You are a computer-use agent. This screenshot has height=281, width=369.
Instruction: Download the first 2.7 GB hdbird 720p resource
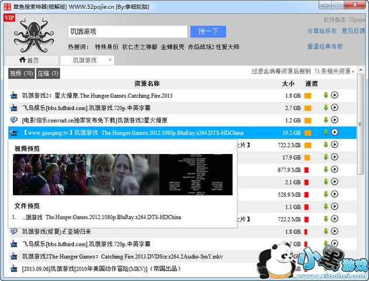(x=326, y=108)
